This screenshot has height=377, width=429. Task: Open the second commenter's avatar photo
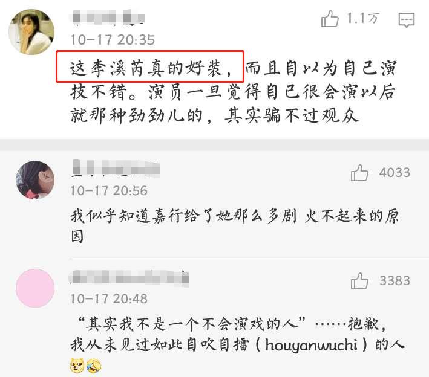[x=35, y=180]
